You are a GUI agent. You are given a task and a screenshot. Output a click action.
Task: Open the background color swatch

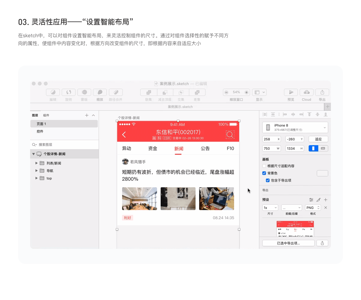pos(322,173)
